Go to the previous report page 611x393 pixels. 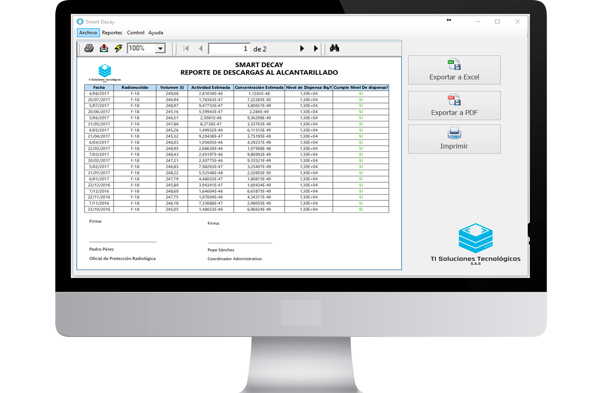click(200, 48)
